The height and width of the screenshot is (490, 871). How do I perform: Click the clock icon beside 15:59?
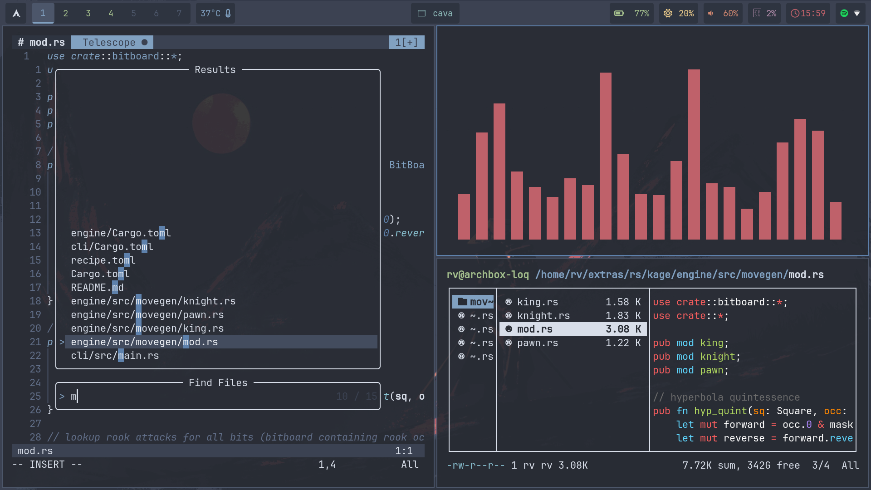(x=795, y=13)
